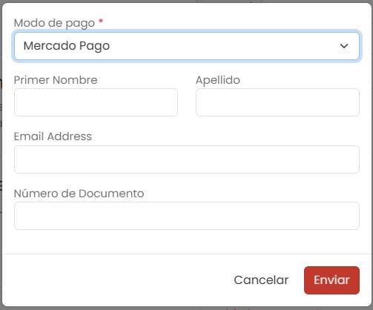Click empty footer area left of Cancelar
Screen dimensions: 373x310
(x=116, y=280)
